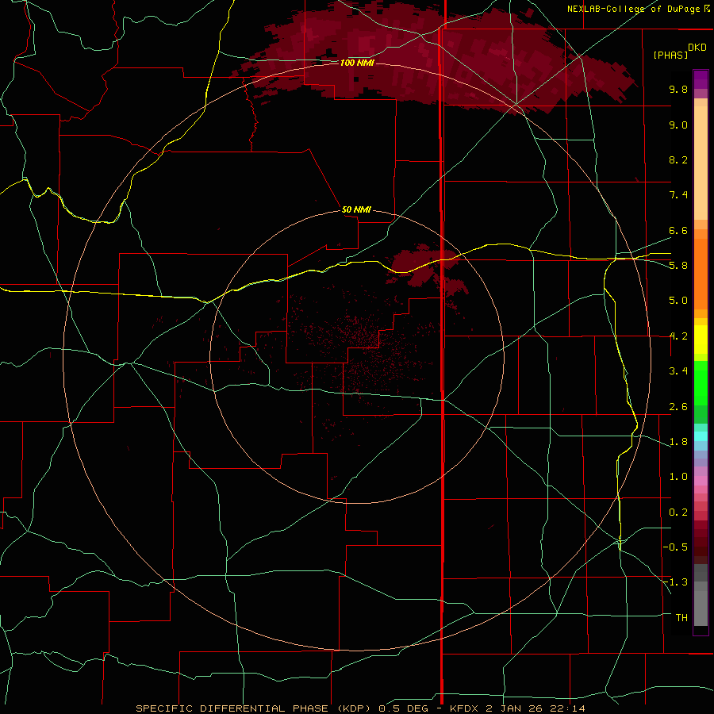Viewport: 714px width, 714px height.
Task: Select the 2.6 scale label
Action: coord(678,407)
